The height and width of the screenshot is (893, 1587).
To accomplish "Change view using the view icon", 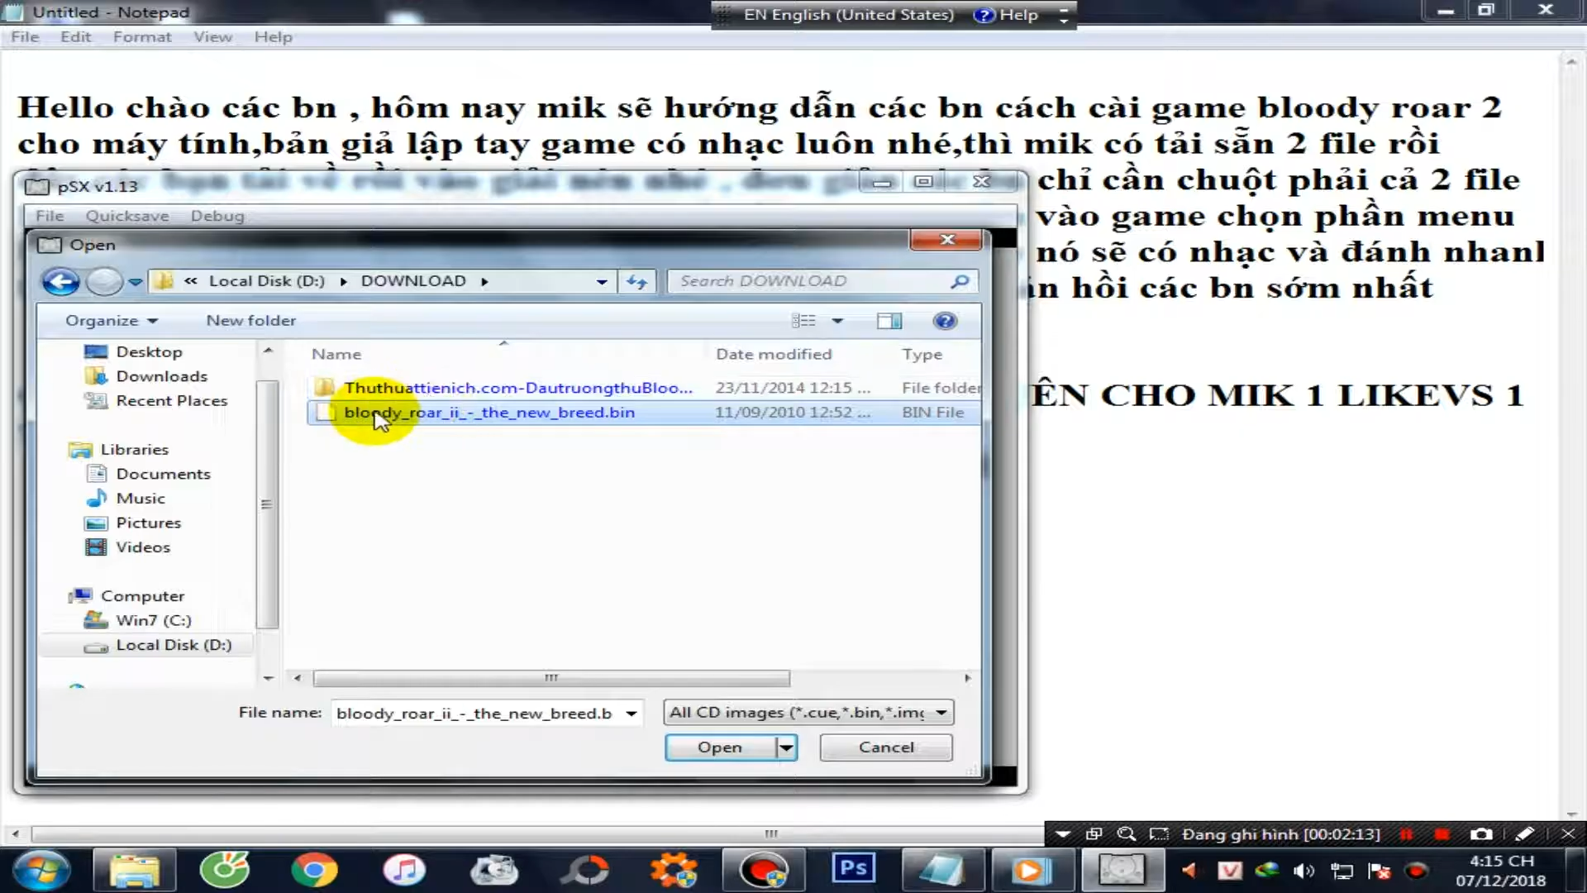I will (x=803, y=321).
